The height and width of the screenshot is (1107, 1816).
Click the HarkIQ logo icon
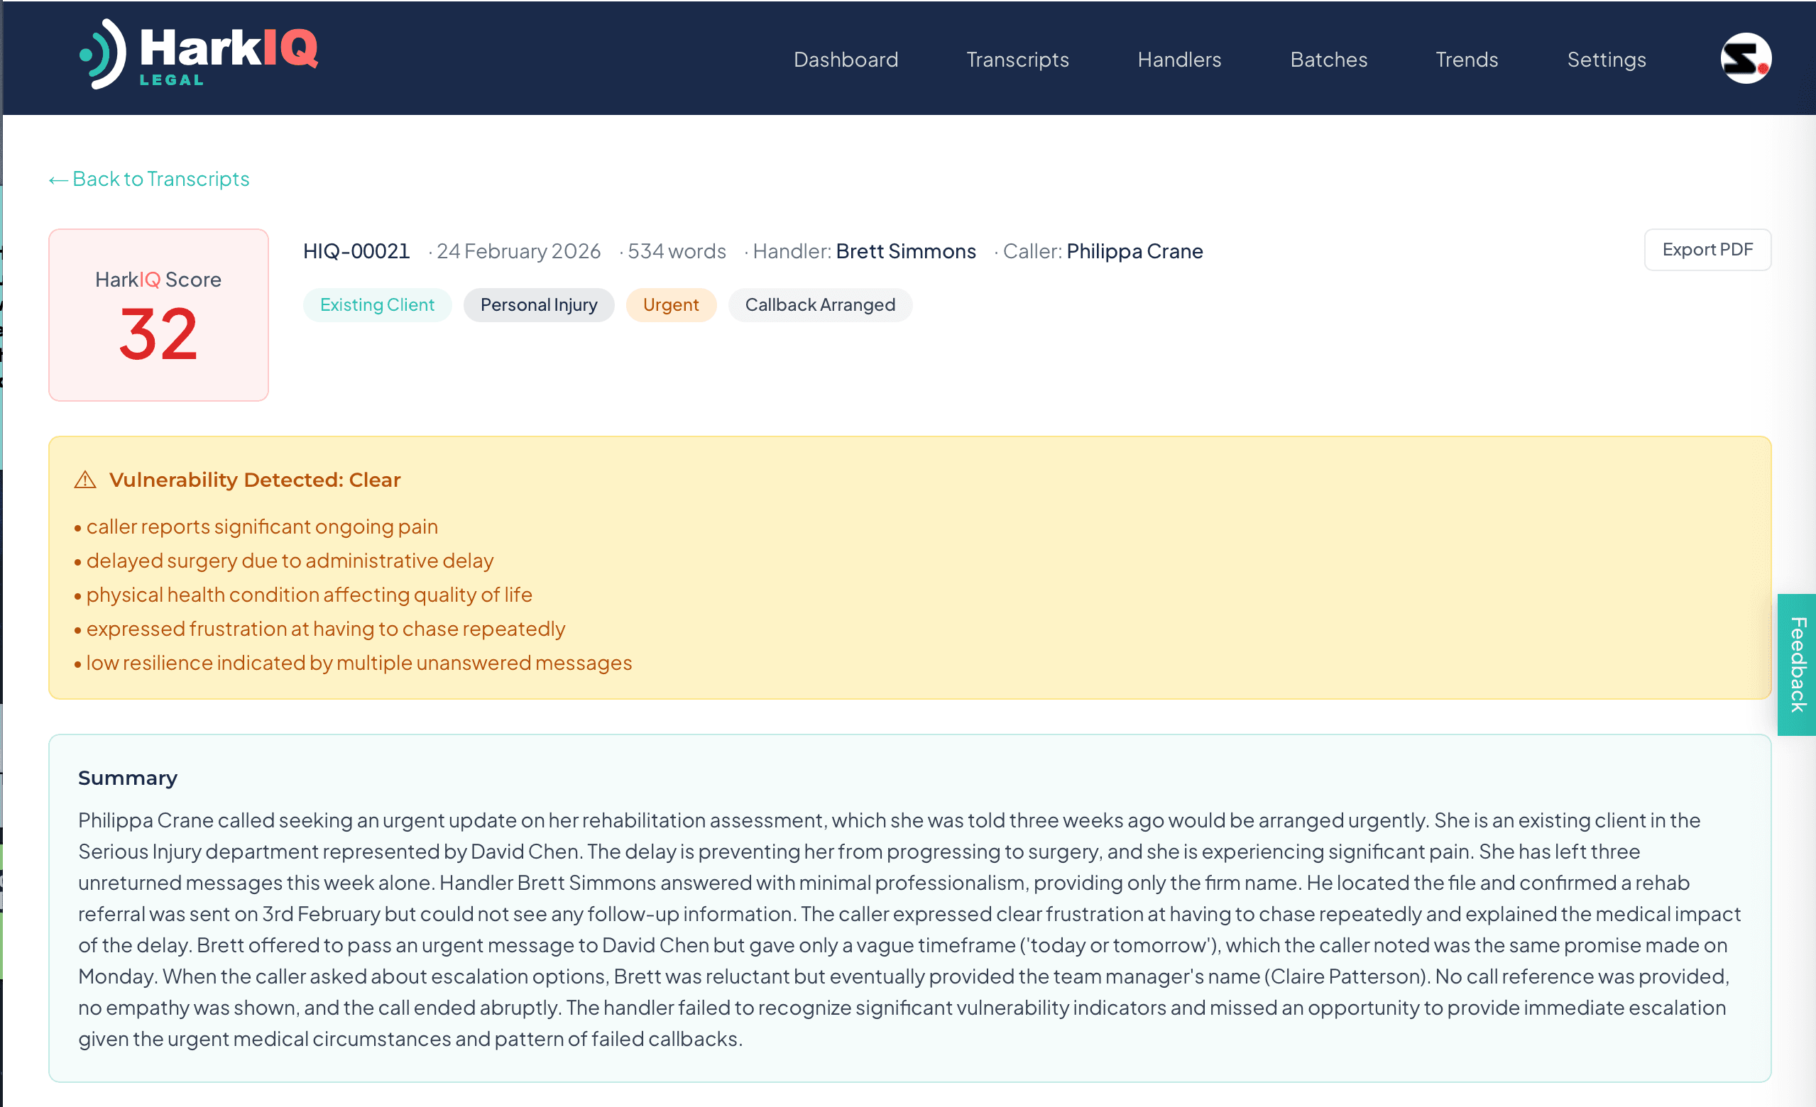click(102, 55)
